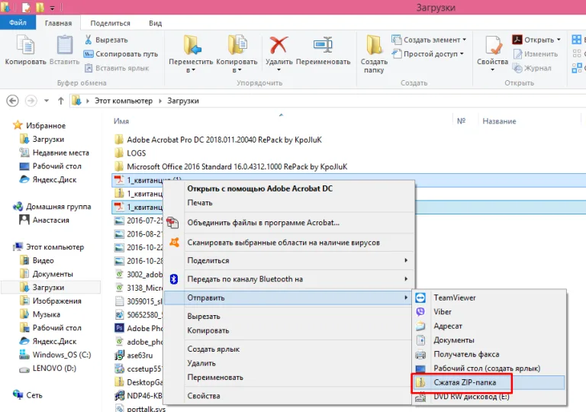Open the Easy access (Простой доступ) dropdown
Viewport: 586px width, 412px height.
pos(427,54)
